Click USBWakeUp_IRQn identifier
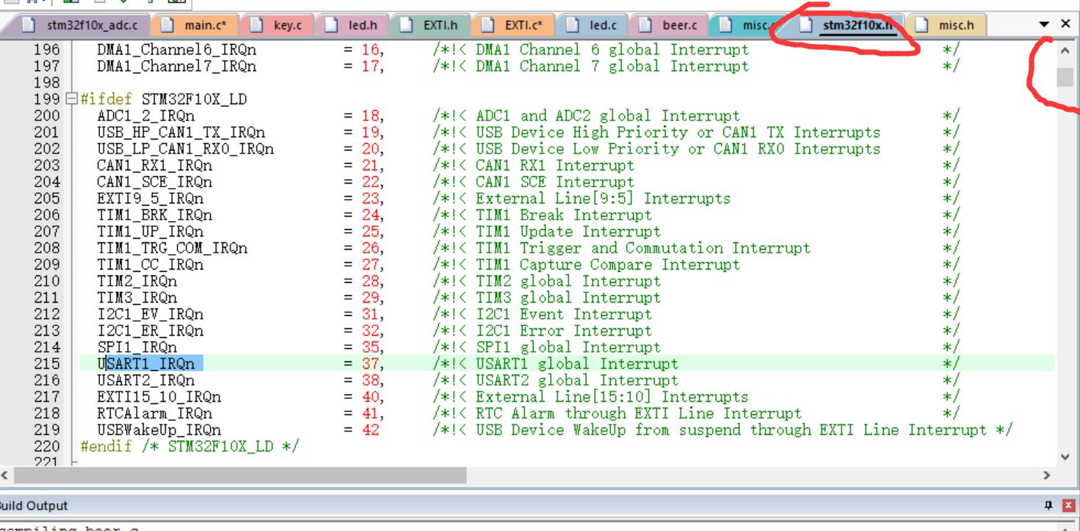The image size is (1080, 531). click(x=159, y=430)
